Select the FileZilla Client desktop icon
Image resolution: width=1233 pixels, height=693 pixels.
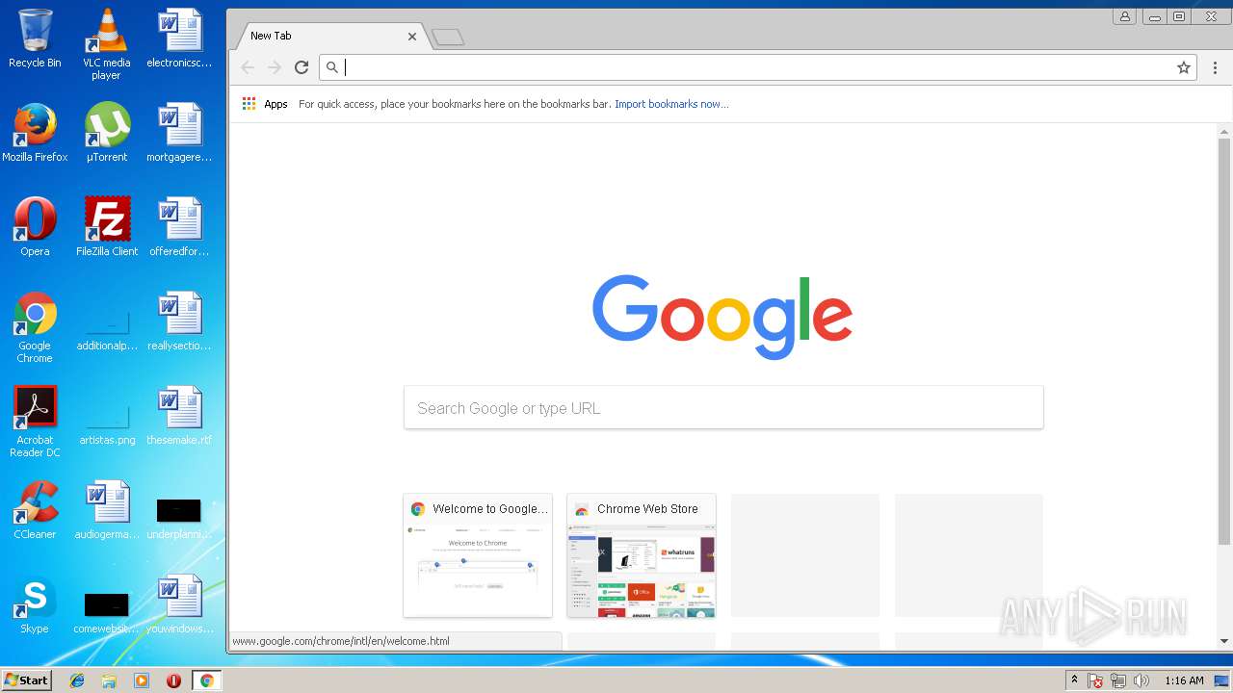[106, 227]
